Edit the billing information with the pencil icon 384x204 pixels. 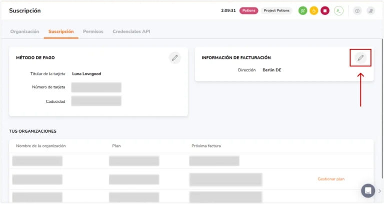pyautogui.click(x=360, y=58)
